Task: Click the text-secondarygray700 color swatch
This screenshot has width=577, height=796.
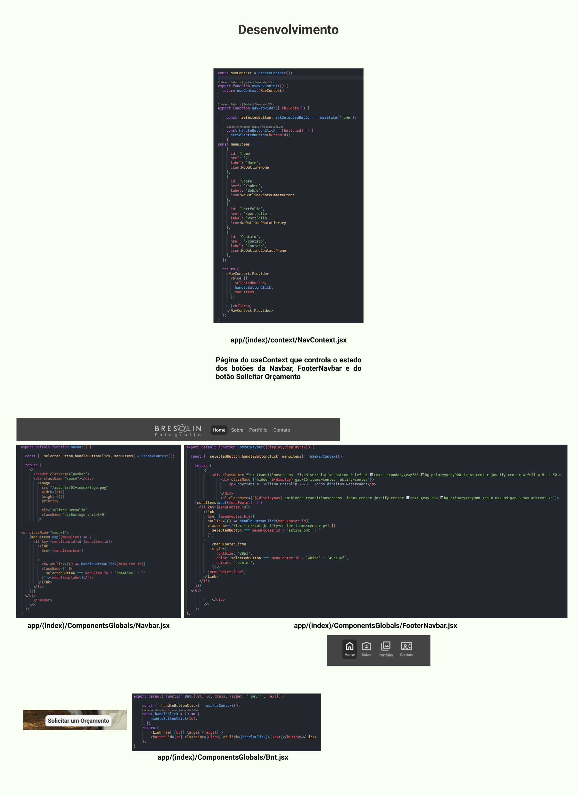Action: tap(372, 475)
